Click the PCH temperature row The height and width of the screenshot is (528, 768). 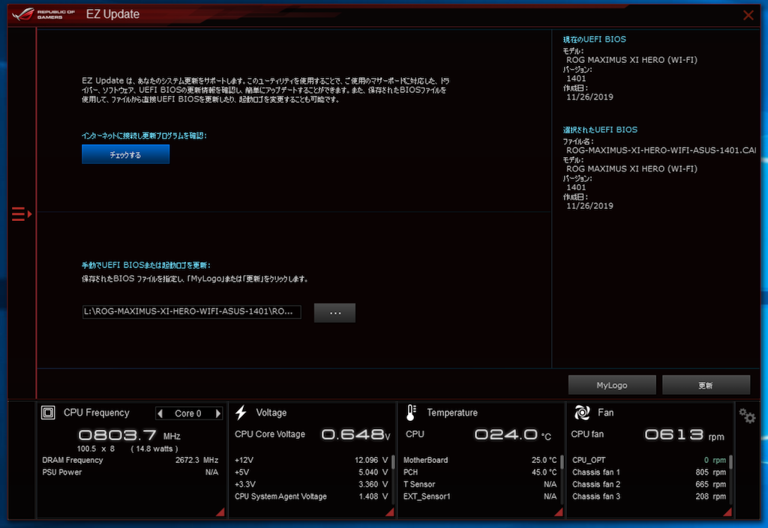[x=480, y=473]
